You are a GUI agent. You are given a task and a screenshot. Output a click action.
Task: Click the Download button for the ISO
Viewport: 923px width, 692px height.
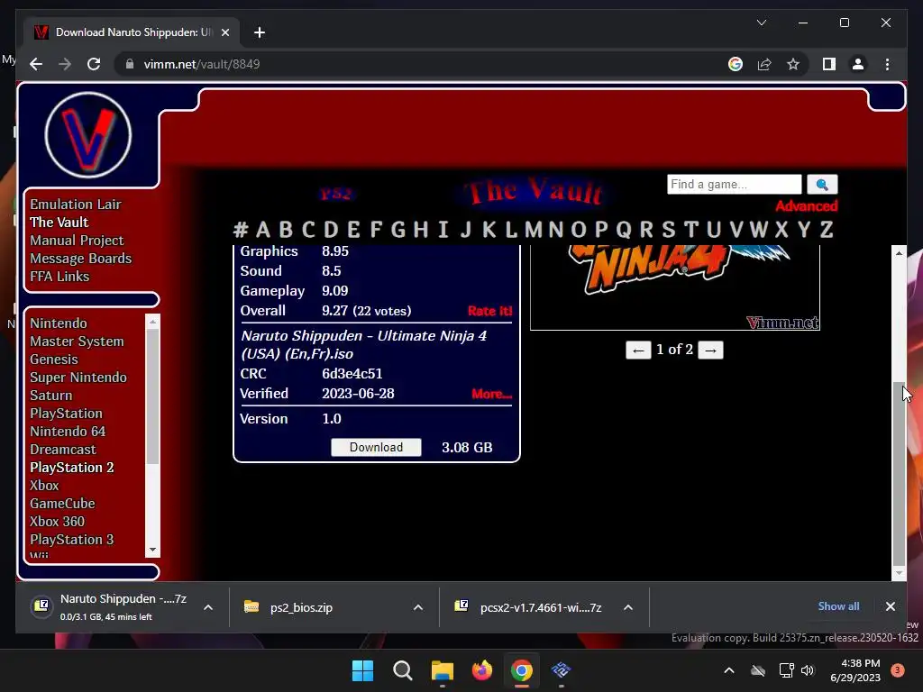pos(376,447)
